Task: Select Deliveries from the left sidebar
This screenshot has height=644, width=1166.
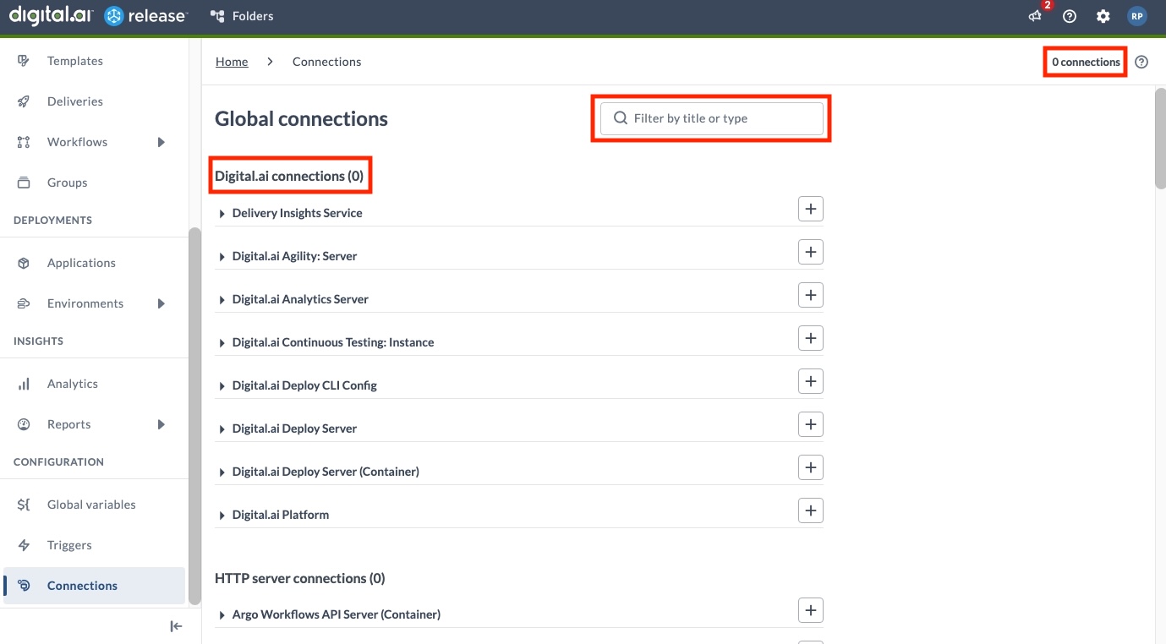Action: pyautogui.click(x=74, y=101)
